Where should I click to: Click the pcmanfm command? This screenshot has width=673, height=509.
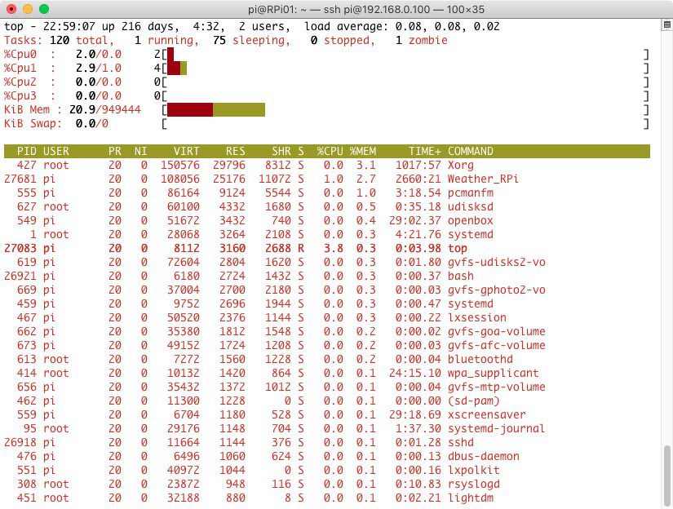coord(471,193)
